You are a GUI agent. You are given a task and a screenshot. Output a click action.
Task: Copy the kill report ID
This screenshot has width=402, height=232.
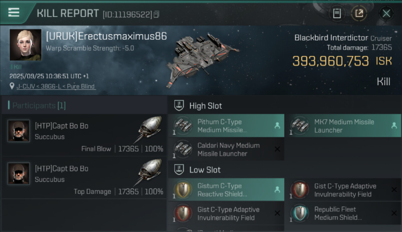pos(156,14)
